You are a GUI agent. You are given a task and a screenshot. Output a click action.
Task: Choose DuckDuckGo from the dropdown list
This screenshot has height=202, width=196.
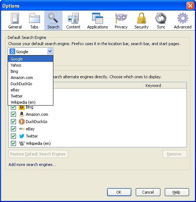click(x=30, y=84)
